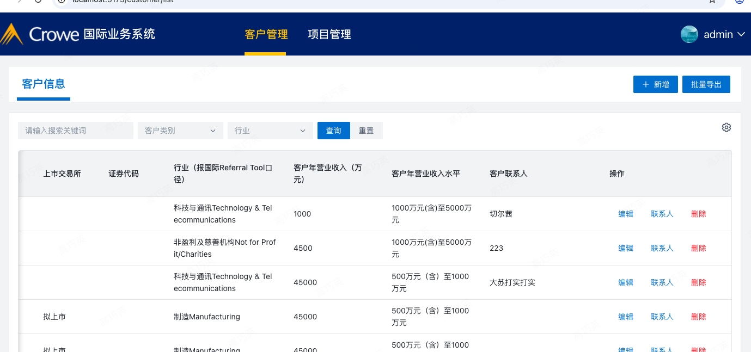This screenshot has height=352, width=751.
Task: Click 编辑 on first 制造Manufacturing row
Action: pyautogui.click(x=625, y=317)
